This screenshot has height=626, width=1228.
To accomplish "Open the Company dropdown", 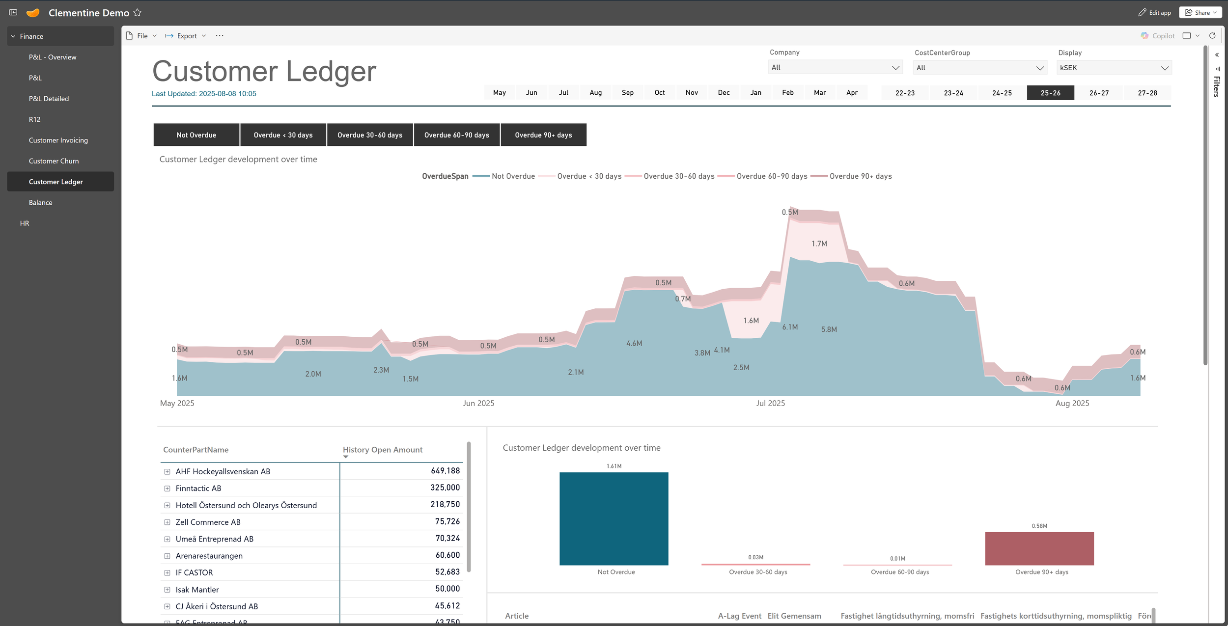I will coord(835,67).
